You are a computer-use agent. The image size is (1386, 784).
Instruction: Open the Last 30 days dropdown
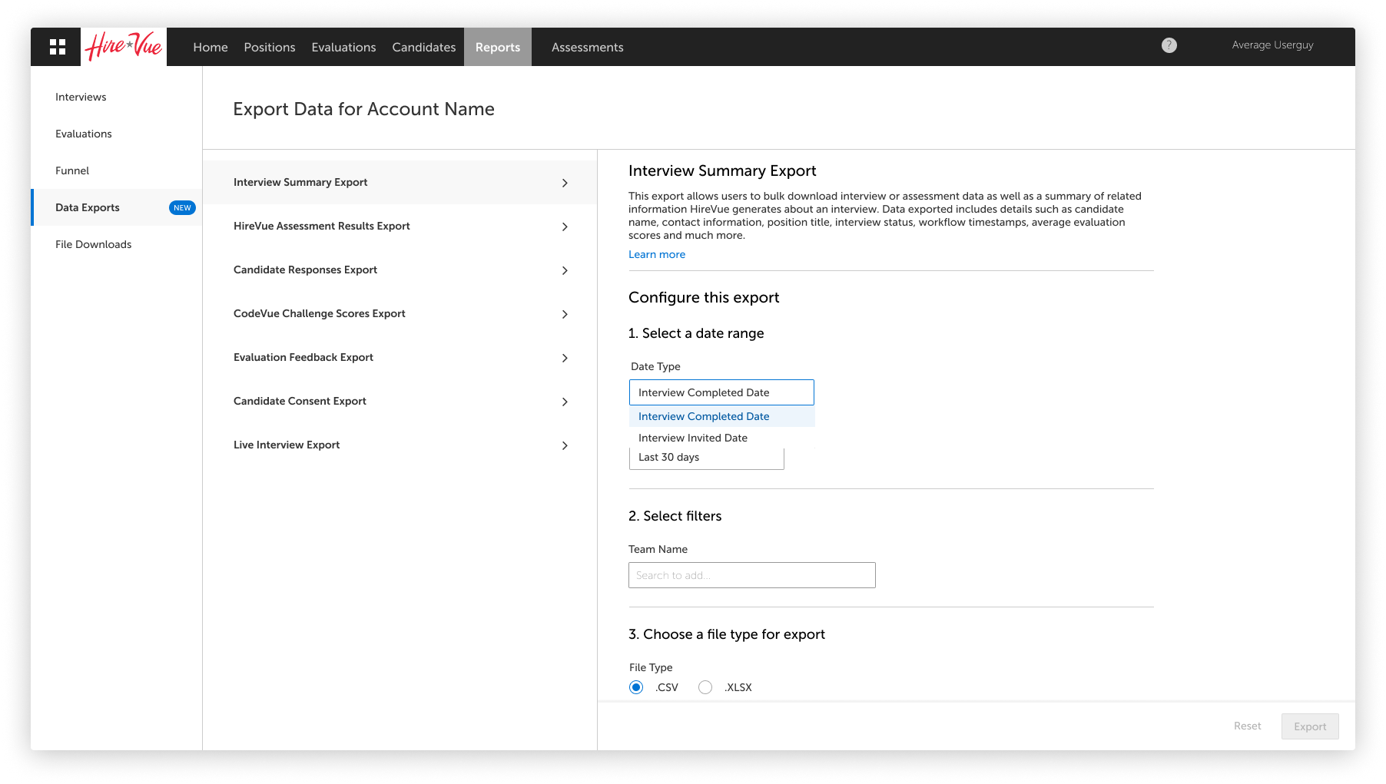pyautogui.click(x=706, y=458)
